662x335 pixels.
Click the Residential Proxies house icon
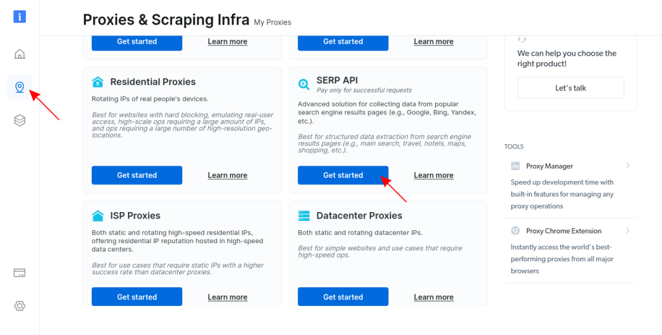coord(98,82)
